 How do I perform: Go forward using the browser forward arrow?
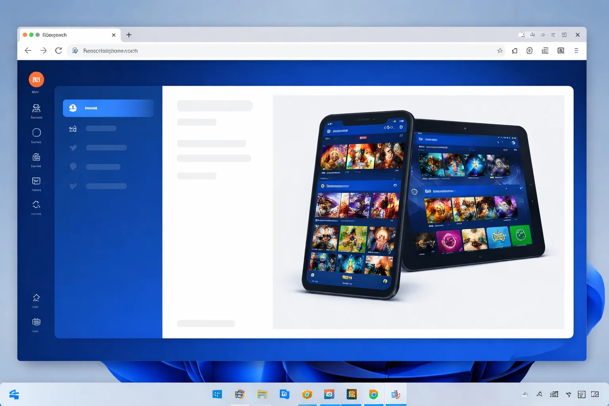click(x=43, y=50)
